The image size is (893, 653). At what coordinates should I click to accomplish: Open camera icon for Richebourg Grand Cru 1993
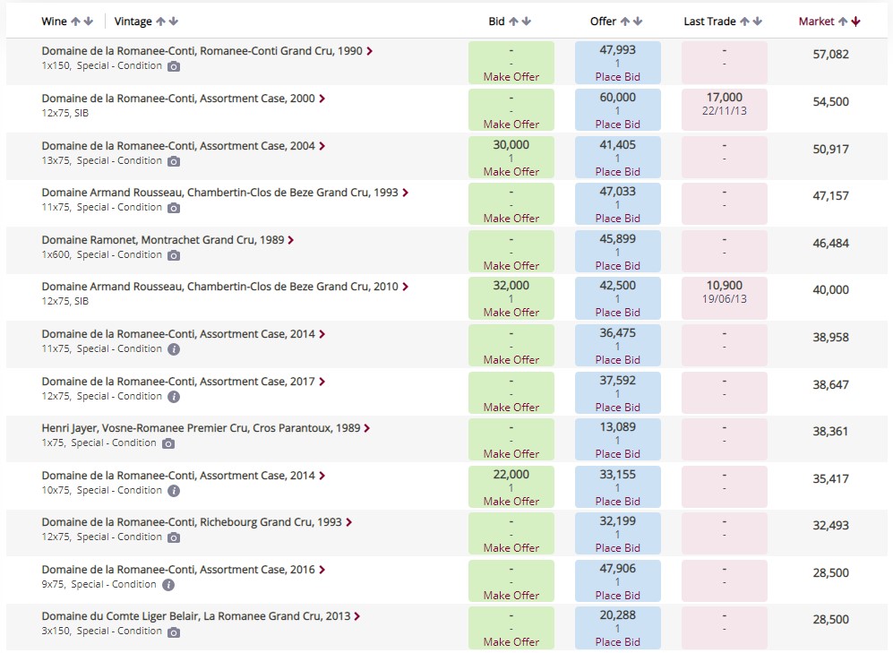174,538
